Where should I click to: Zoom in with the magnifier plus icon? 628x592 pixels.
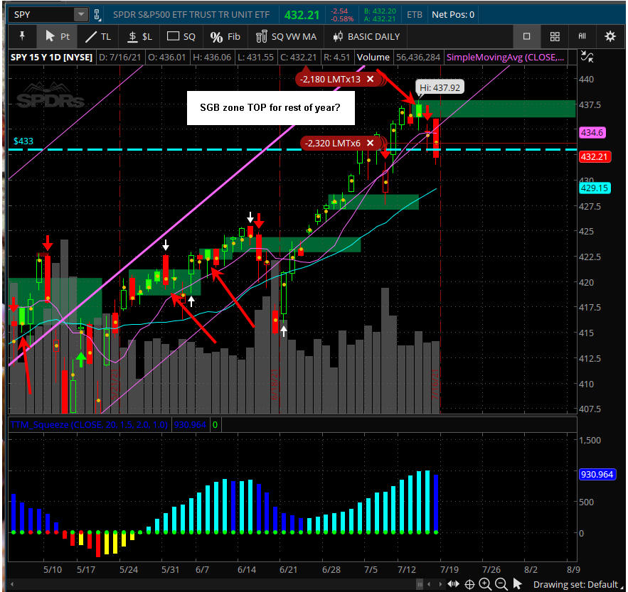(x=485, y=584)
